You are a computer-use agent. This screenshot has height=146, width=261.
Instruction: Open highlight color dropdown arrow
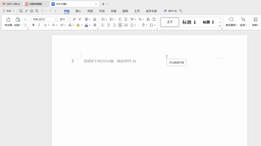81,25
